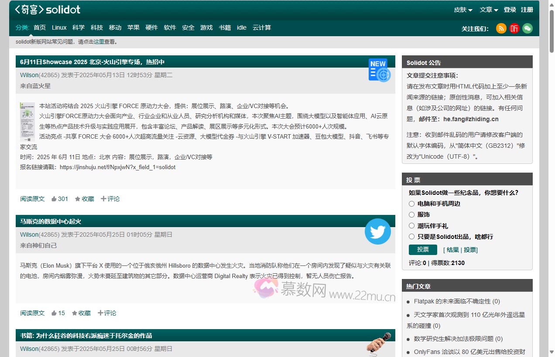The width and height of the screenshot is (555, 357).
Task: Click the green WeChat follow icon
Action: pyautogui.click(x=528, y=28)
